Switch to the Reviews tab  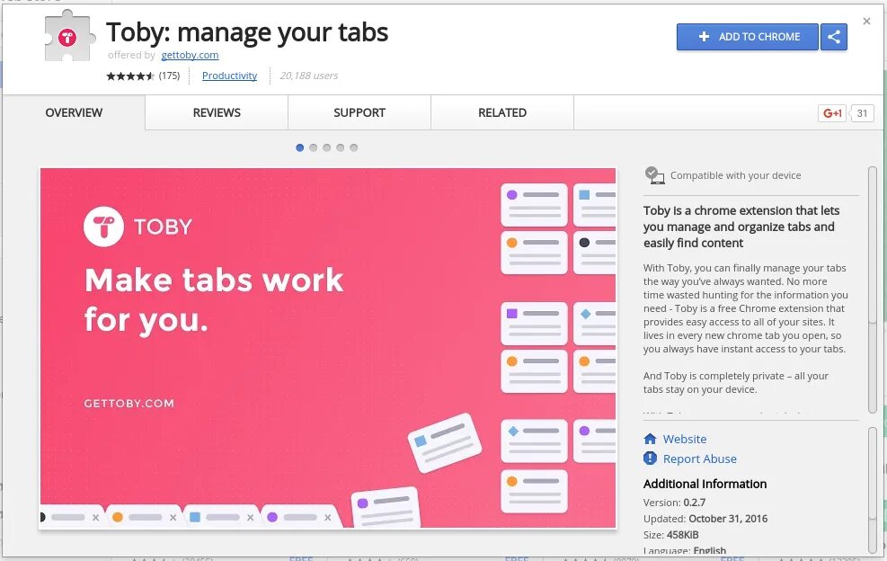click(x=217, y=112)
